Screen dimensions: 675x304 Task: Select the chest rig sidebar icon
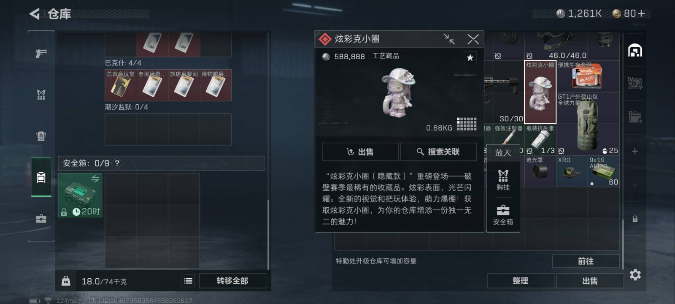click(x=41, y=95)
